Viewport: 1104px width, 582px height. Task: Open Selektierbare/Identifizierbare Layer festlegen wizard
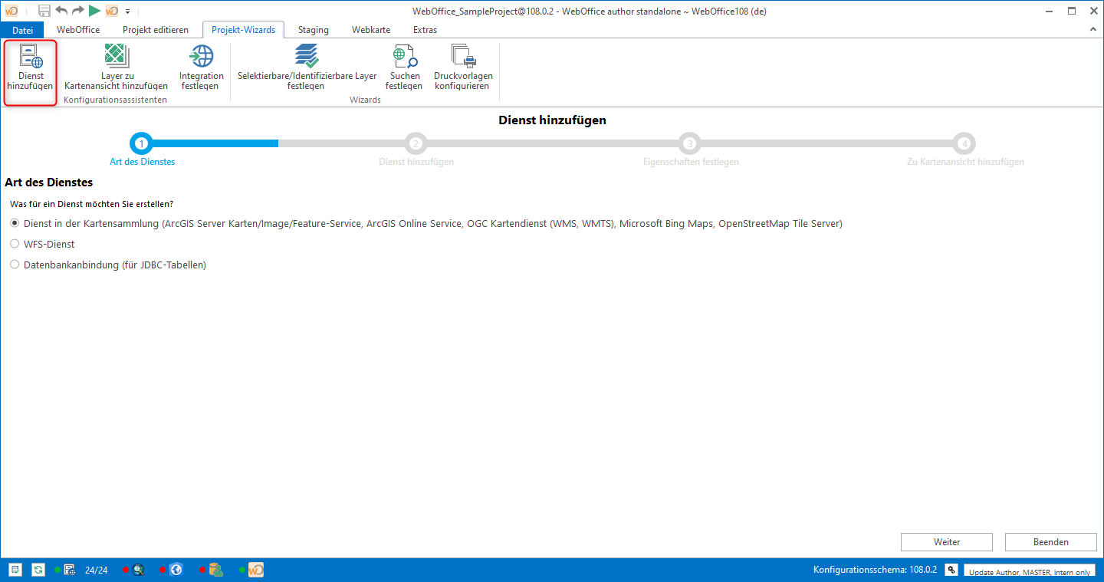(307, 67)
